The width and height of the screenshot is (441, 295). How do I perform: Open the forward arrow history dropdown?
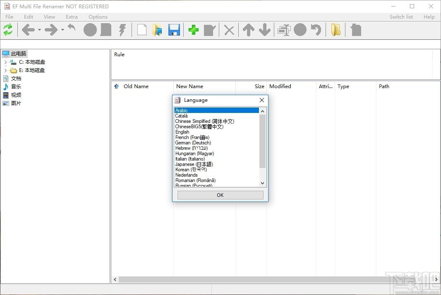(x=62, y=30)
